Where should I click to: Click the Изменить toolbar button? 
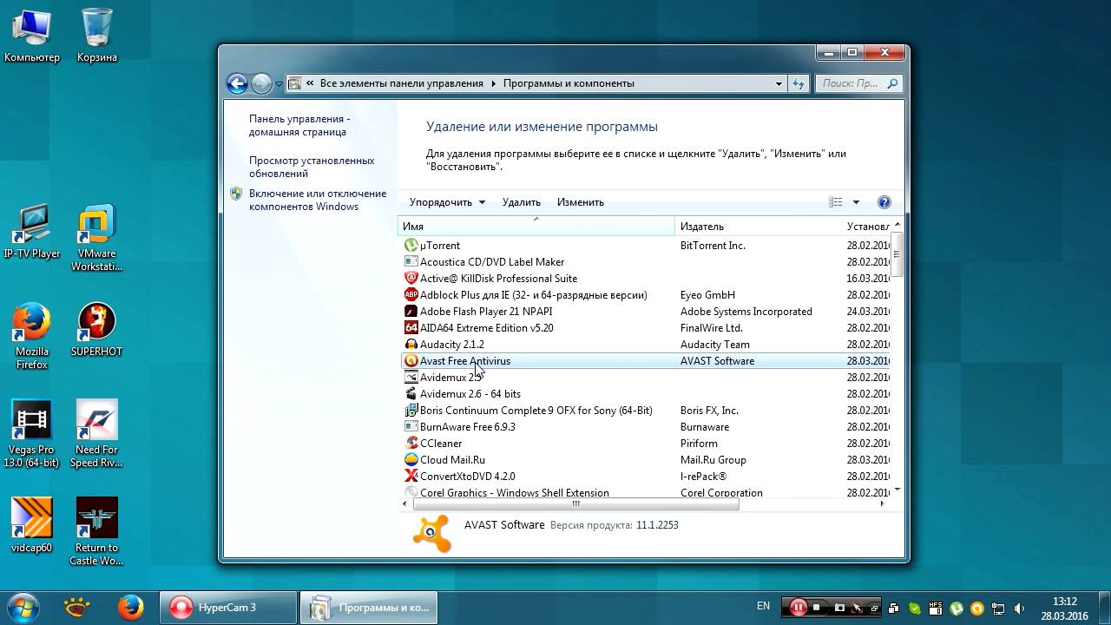tap(581, 202)
